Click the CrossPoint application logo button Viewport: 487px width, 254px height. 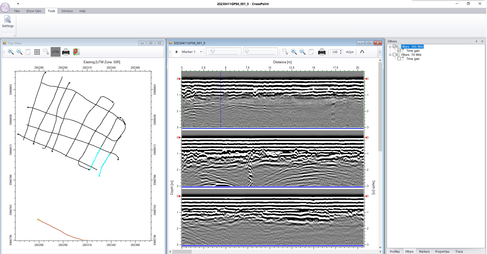(x=5, y=7)
